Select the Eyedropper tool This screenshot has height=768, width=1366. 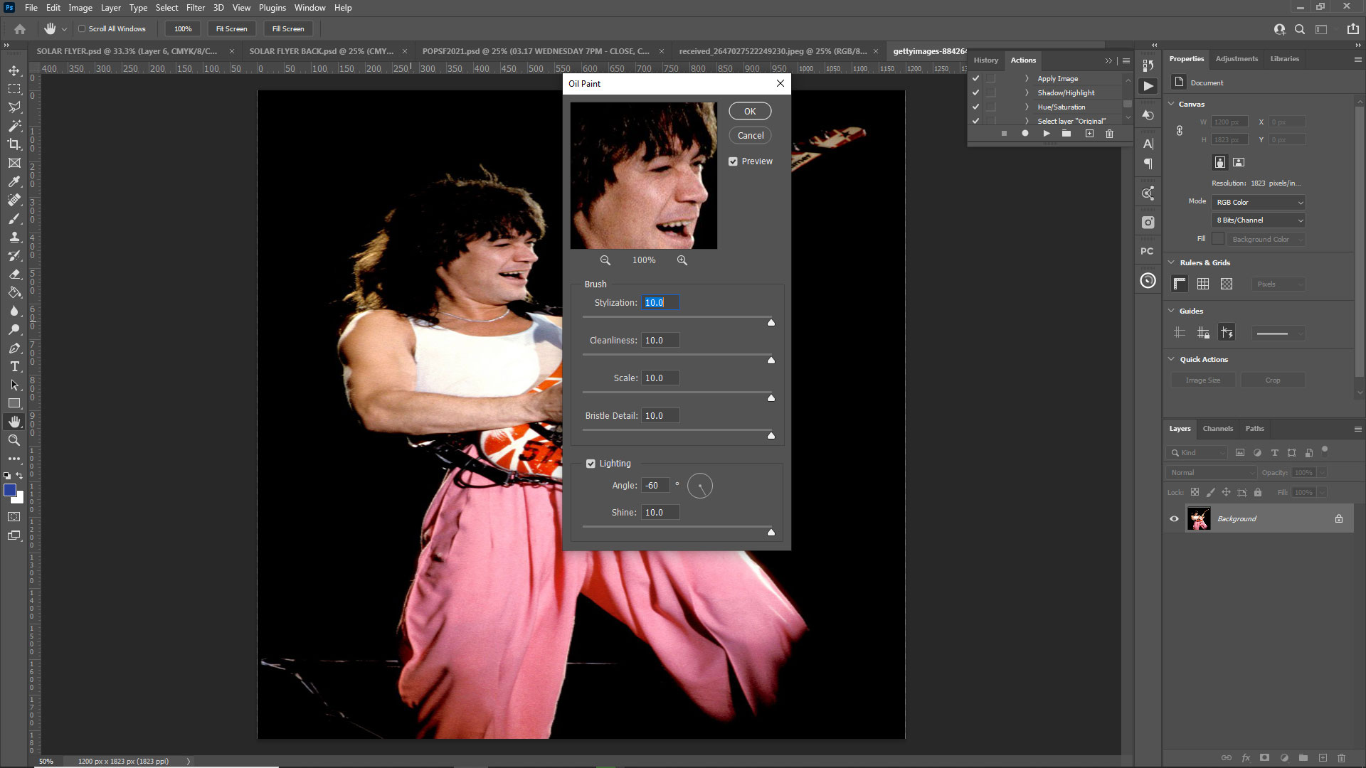click(x=14, y=181)
